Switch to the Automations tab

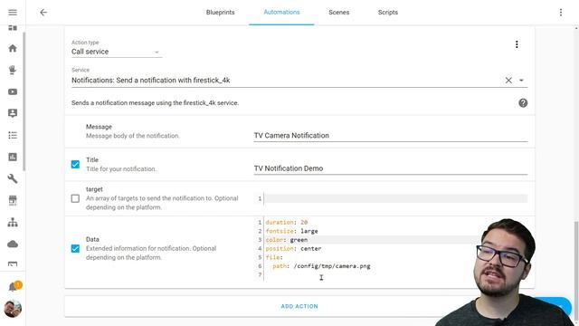point(281,13)
